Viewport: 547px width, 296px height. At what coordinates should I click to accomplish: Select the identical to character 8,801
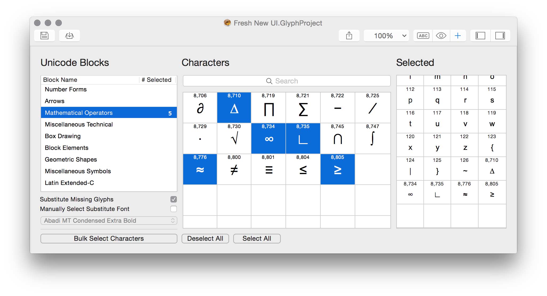pos(268,169)
